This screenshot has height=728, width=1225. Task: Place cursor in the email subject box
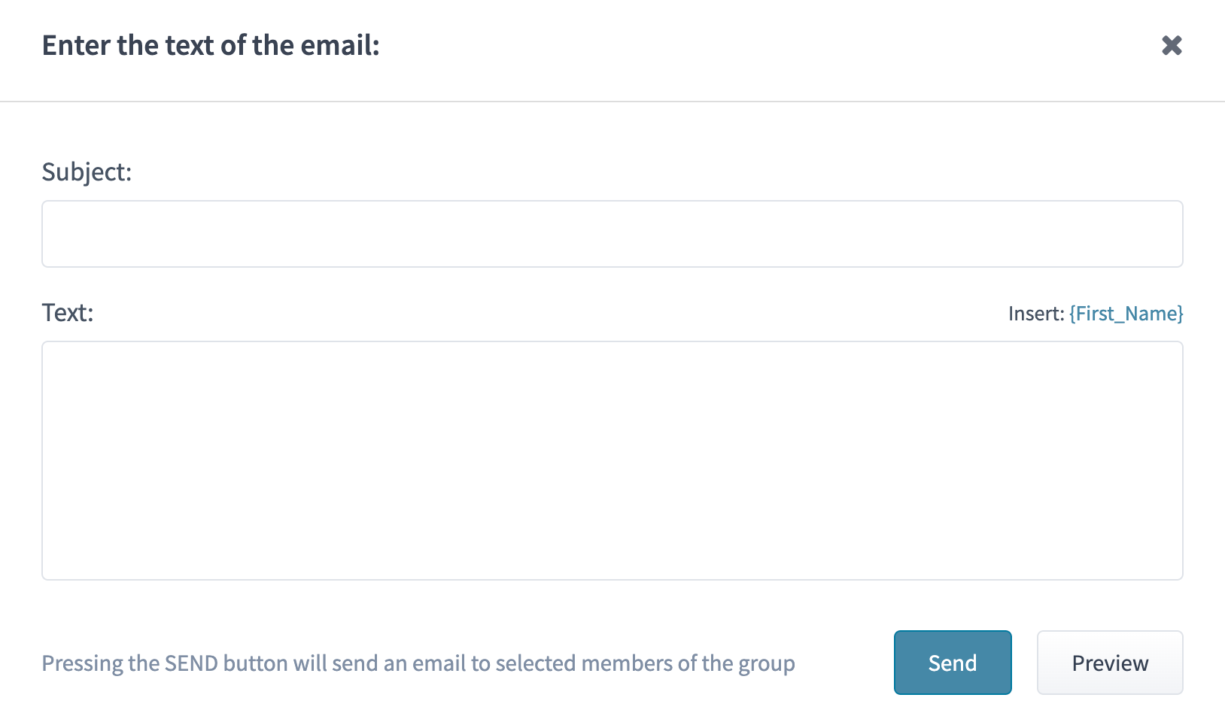pos(612,234)
